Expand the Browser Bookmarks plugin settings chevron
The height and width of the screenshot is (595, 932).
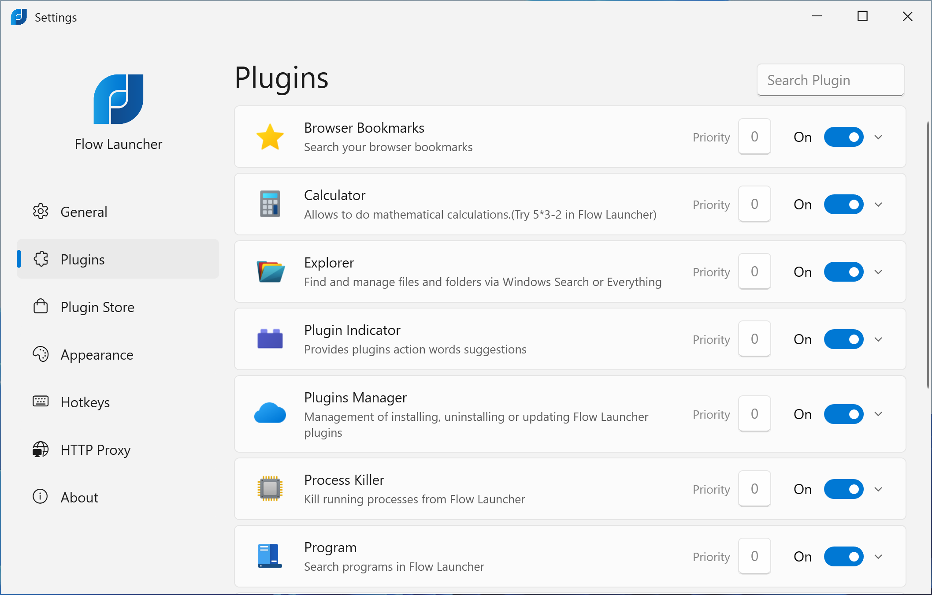point(878,137)
